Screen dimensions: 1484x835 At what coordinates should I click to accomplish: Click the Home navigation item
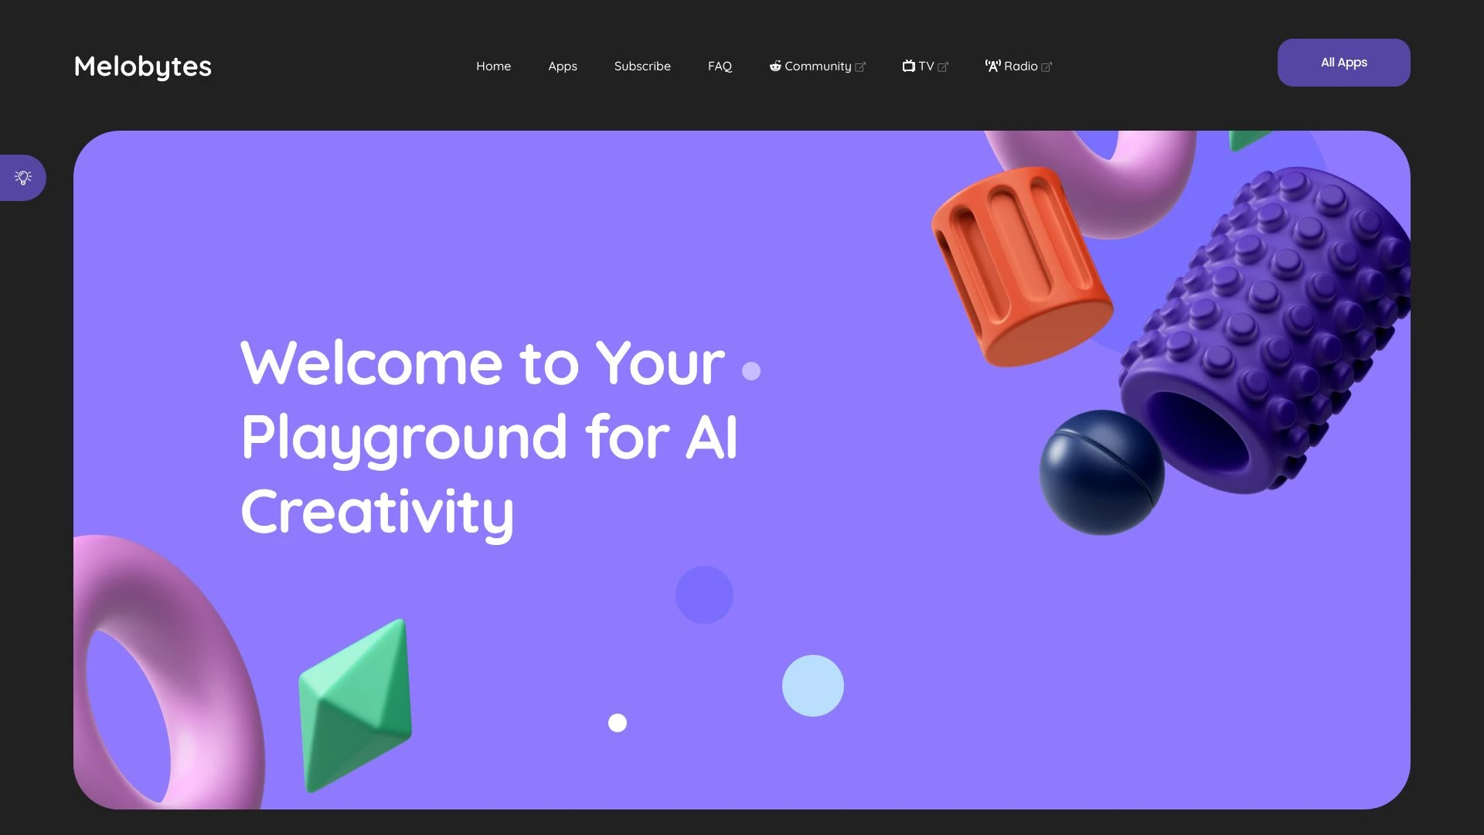click(x=493, y=65)
